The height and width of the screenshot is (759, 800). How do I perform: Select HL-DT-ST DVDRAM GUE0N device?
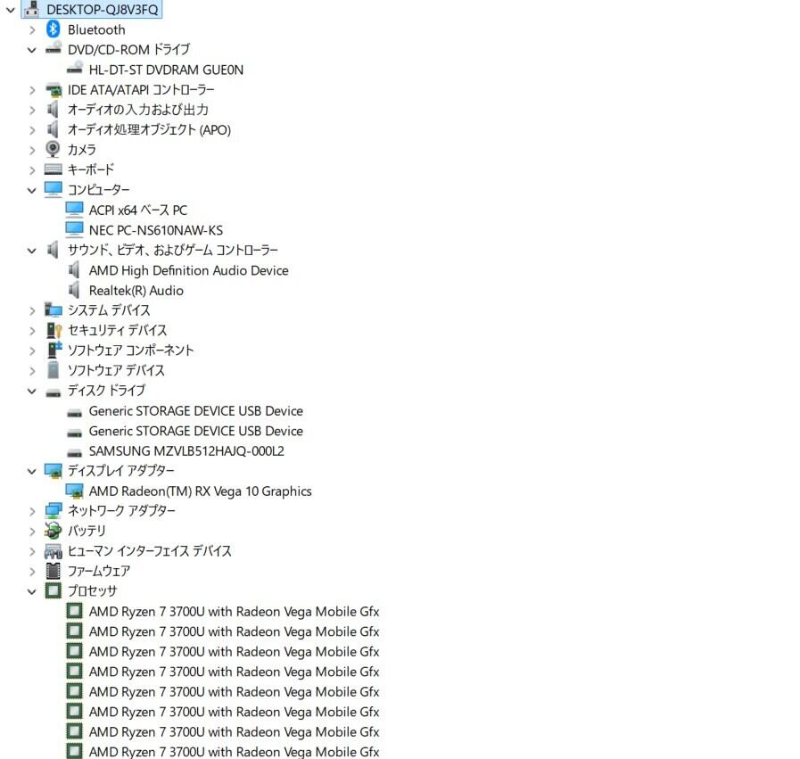coord(166,70)
